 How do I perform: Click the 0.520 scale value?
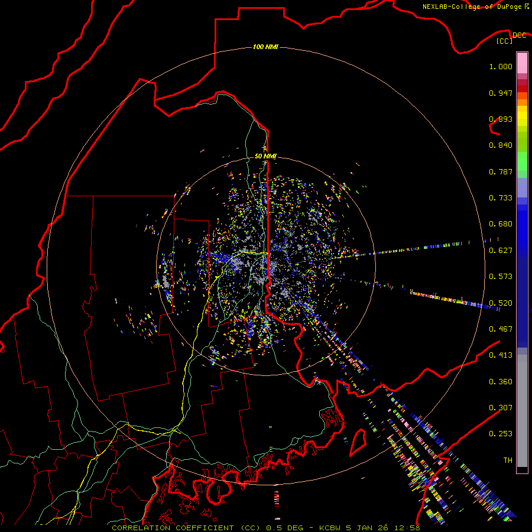point(501,303)
